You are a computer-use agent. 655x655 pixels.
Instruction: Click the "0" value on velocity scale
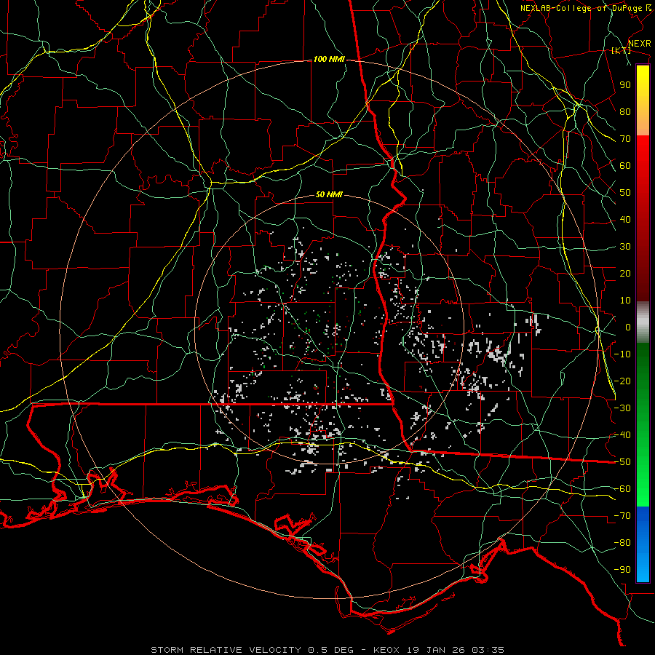point(628,327)
